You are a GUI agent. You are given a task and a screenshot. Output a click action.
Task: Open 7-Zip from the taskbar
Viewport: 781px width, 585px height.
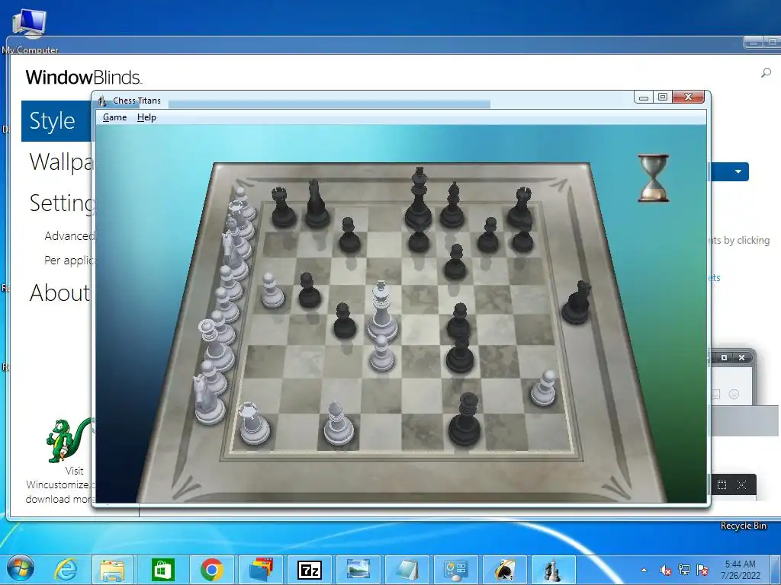(x=310, y=570)
